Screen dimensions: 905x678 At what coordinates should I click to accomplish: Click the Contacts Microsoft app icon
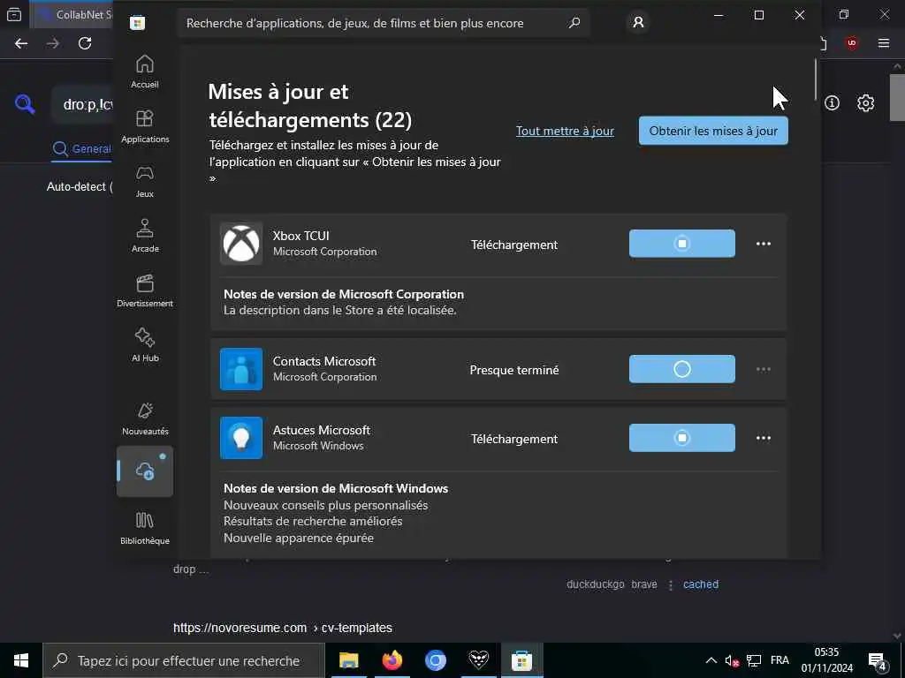[x=241, y=369]
